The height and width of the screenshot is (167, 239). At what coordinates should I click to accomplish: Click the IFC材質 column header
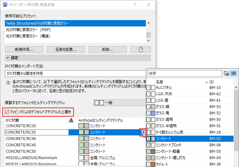pyautogui.click(x=37, y=120)
